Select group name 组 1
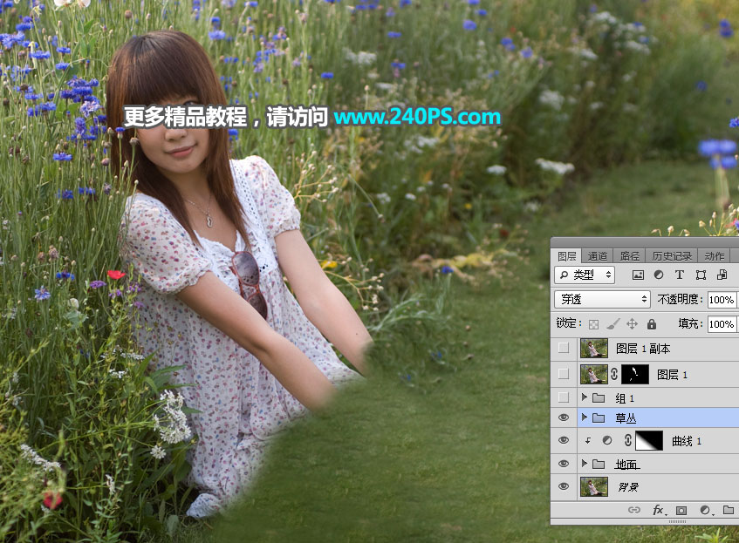739x543 pixels. [625, 398]
